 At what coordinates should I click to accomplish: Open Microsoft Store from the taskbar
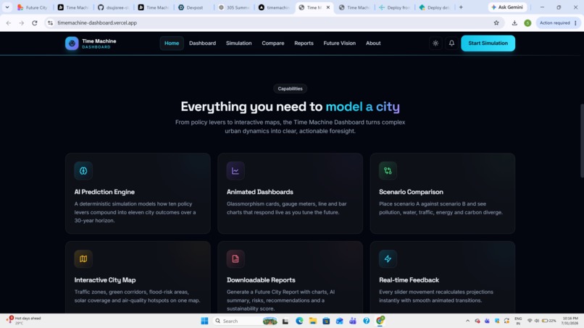pos(326,321)
